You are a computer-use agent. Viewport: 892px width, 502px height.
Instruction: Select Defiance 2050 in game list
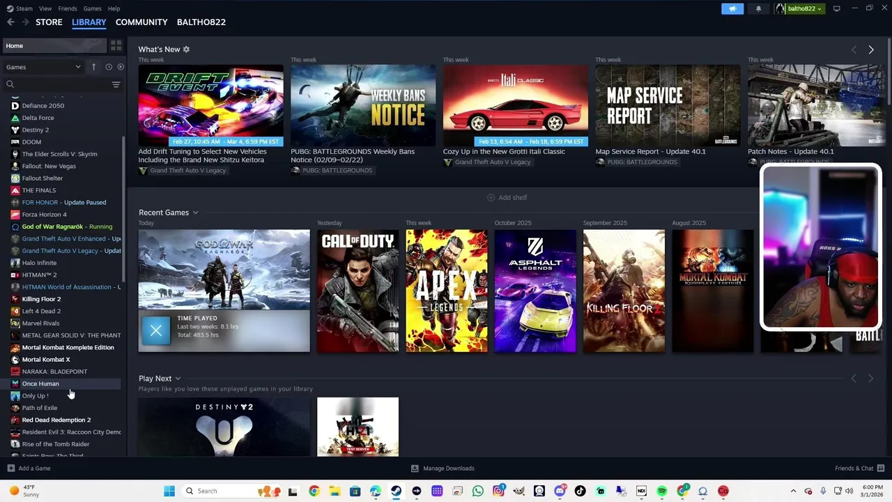pos(43,106)
